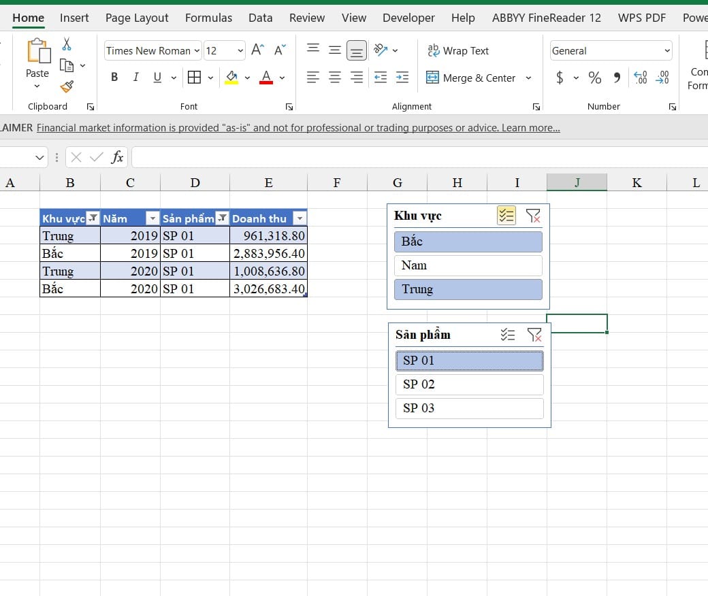Expand the General number format dropdown
708x596 pixels.
pos(667,50)
